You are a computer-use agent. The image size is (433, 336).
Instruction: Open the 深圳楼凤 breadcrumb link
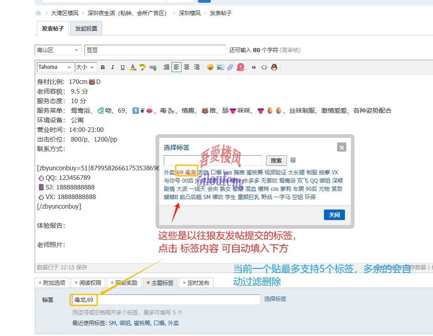coord(190,13)
